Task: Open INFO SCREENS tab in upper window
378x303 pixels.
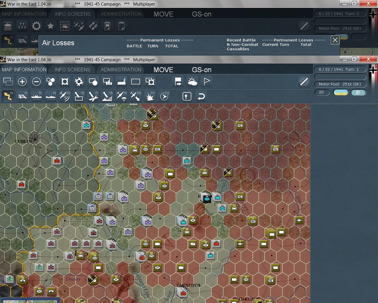Action: [72, 14]
